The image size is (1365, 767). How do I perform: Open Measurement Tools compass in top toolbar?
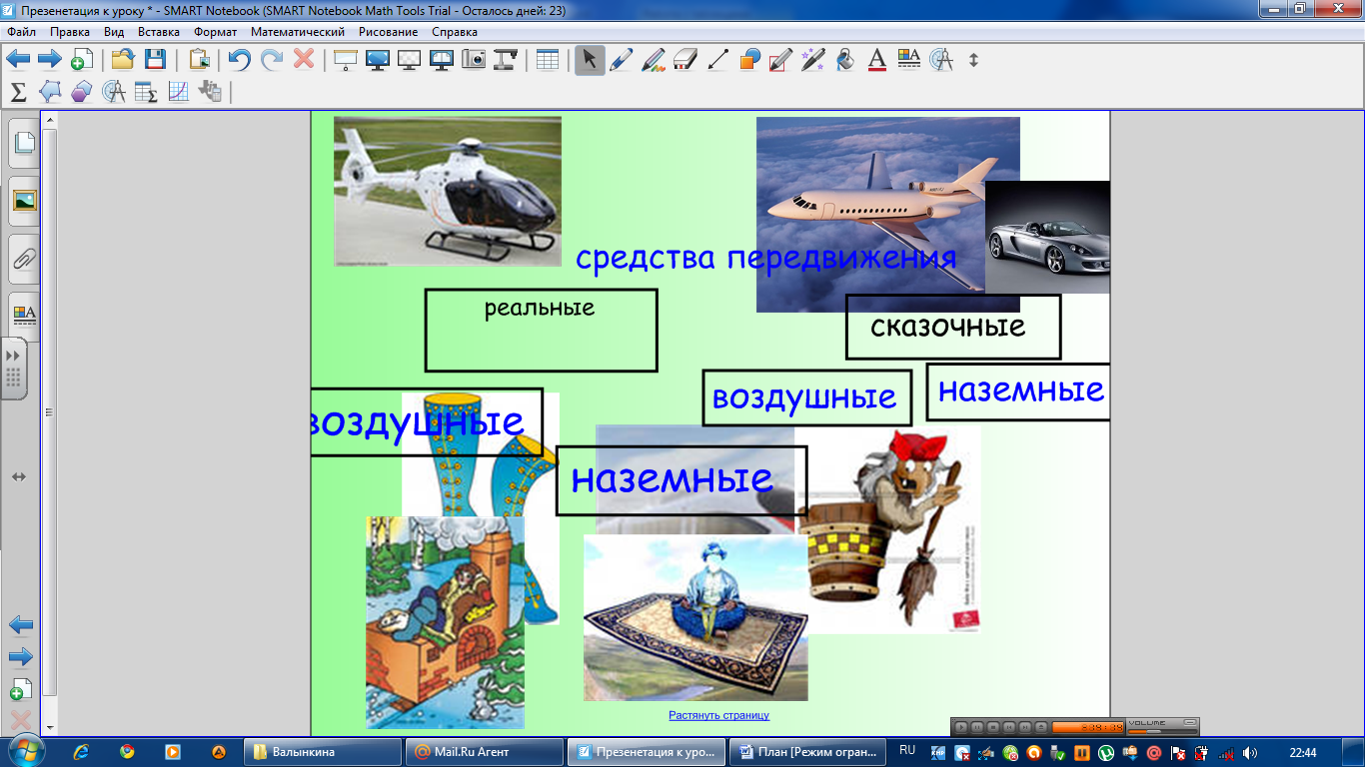click(941, 60)
